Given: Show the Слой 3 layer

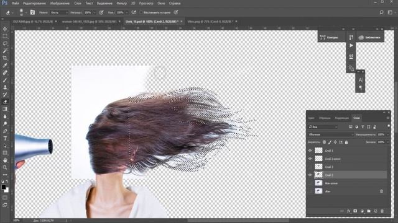Looking at the screenshot, I should tap(310, 167).
